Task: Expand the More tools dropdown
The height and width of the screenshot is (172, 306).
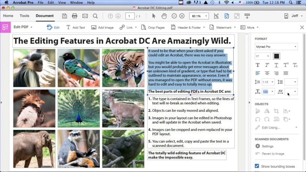Action: tap(250, 28)
